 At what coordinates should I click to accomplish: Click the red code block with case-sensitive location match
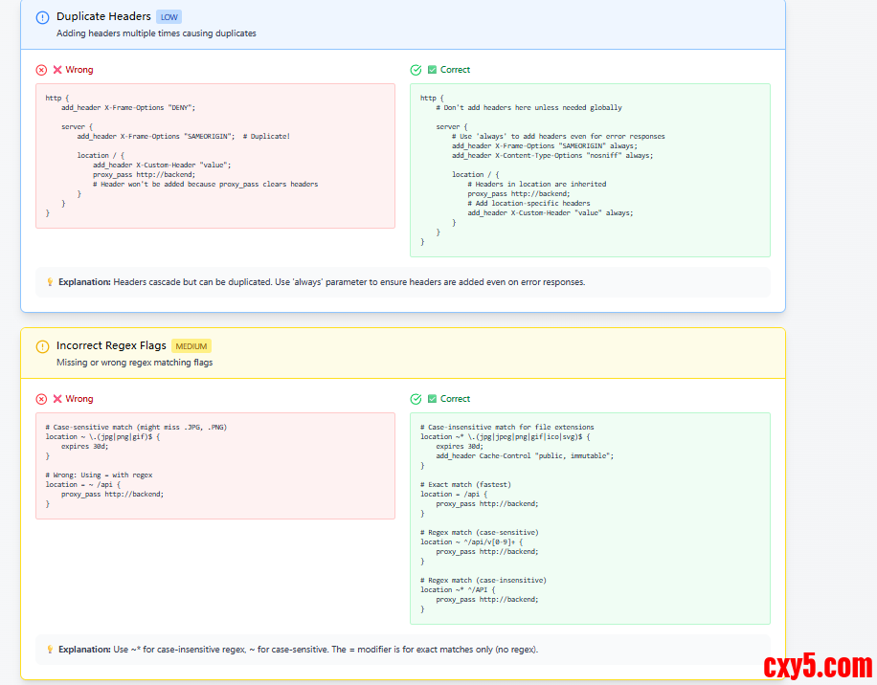tap(215, 466)
